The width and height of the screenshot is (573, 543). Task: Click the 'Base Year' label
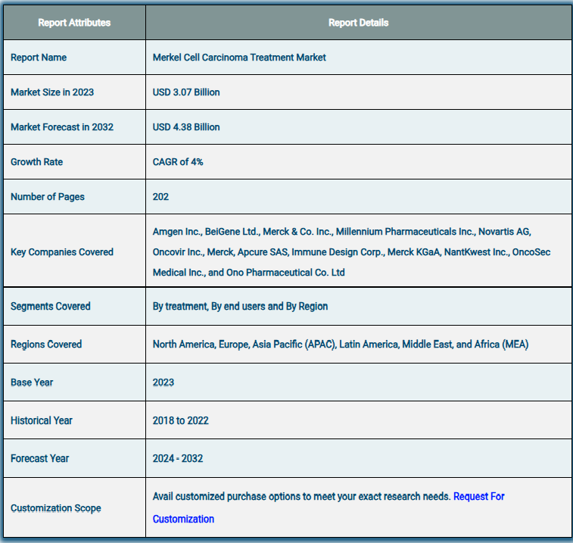(x=32, y=382)
